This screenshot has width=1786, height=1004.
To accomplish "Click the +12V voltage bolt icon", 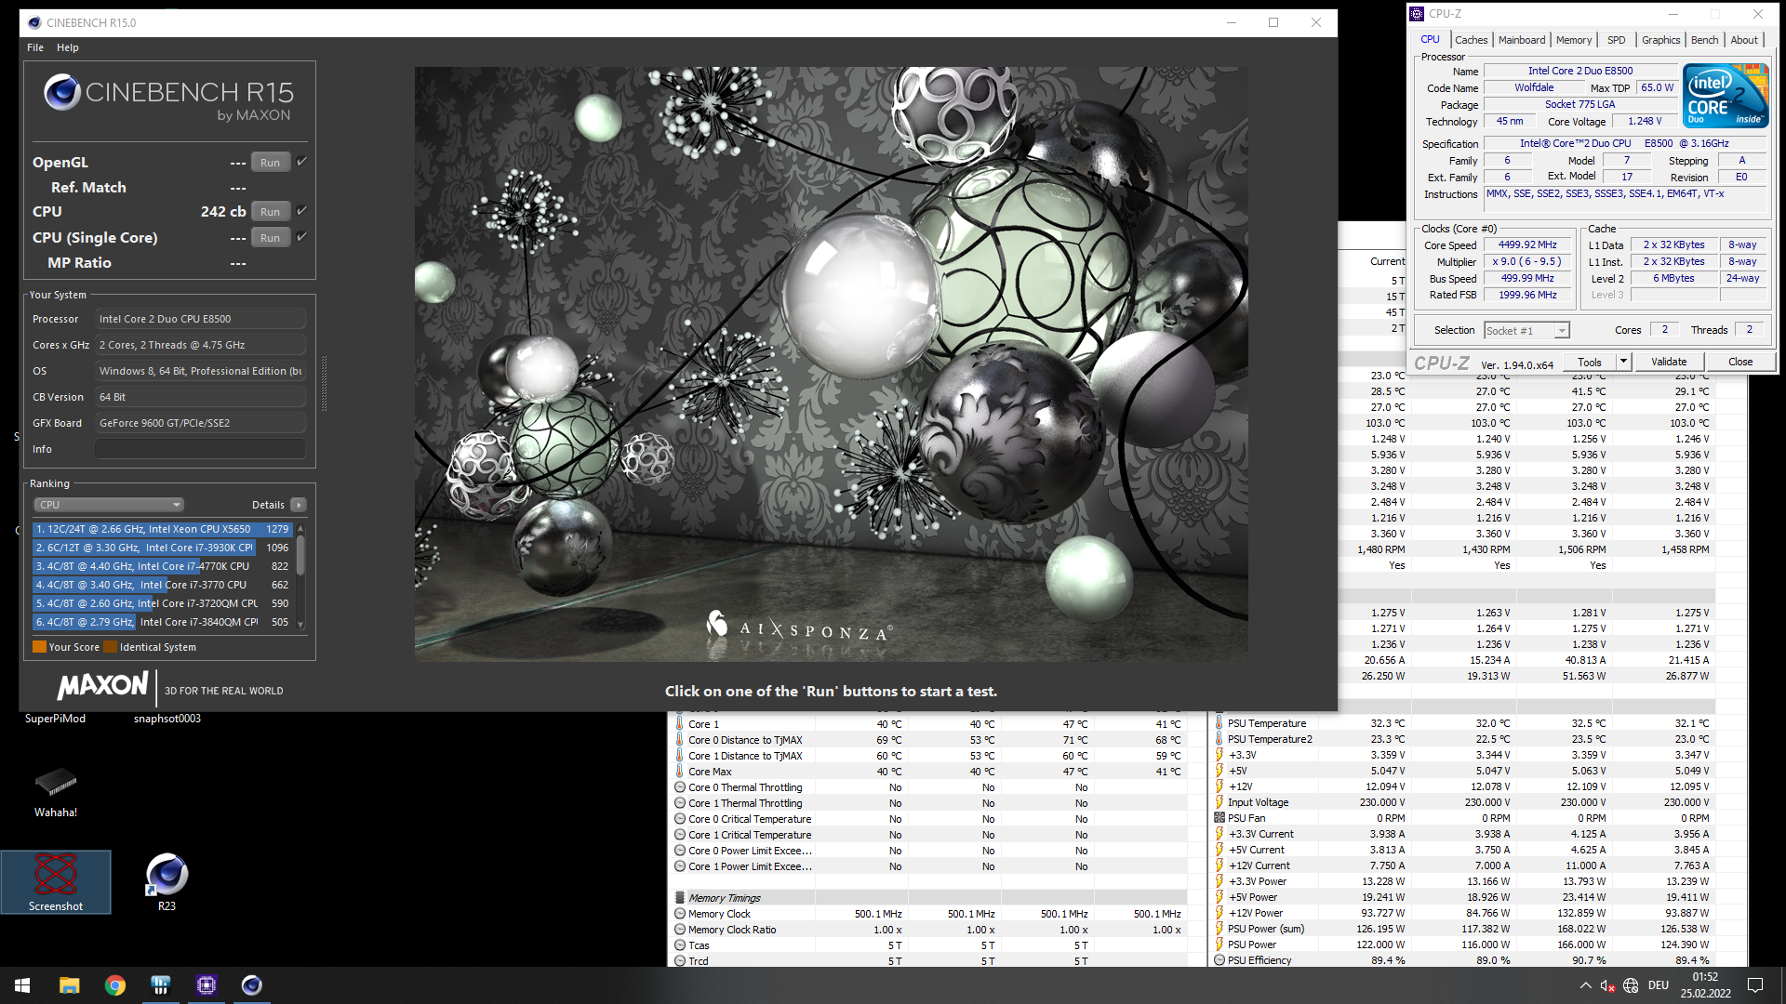I will click(1220, 786).
